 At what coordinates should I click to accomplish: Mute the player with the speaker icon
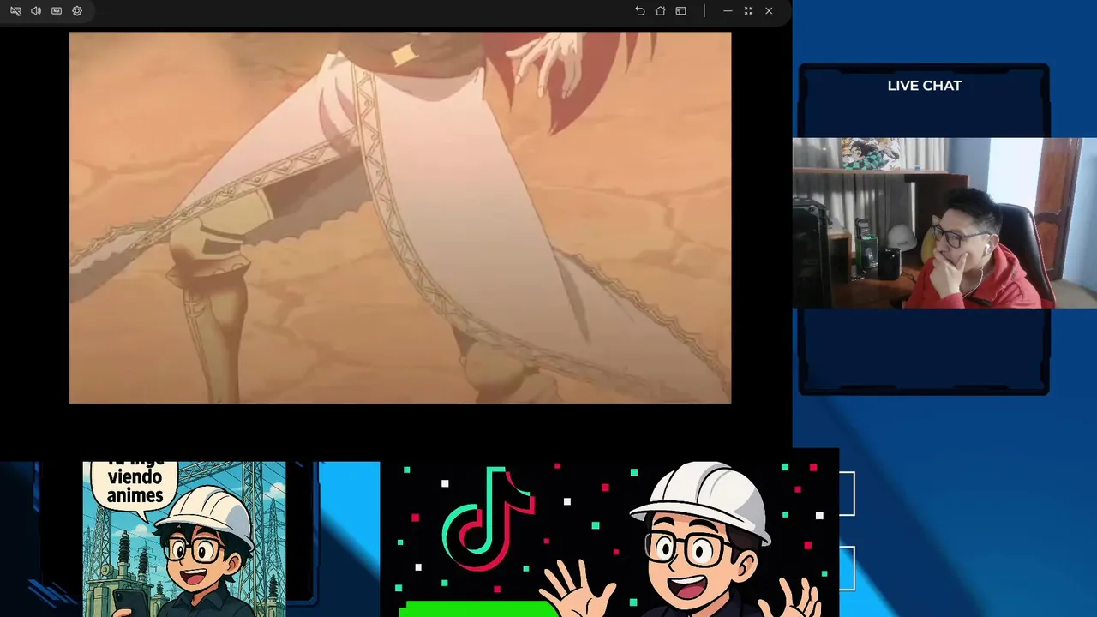(x=36, y=11)
